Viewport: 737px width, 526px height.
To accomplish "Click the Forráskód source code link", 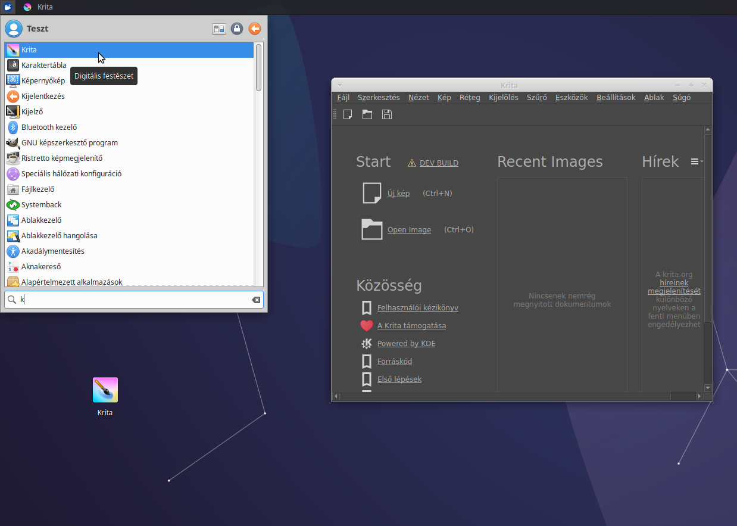I will [395, 362].
